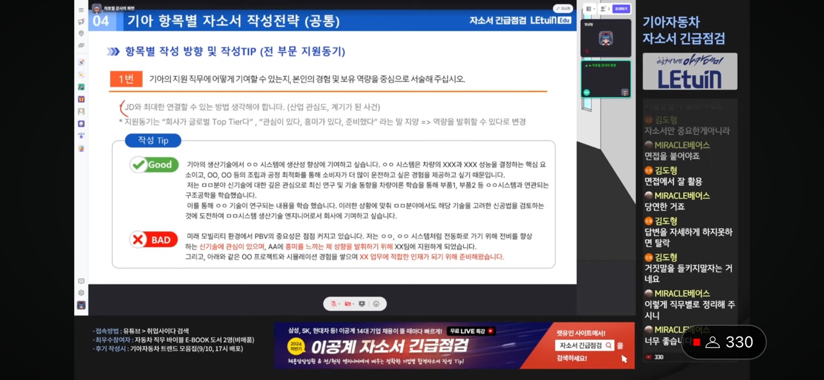824x380 pixels.
Task: Click the link chain sidebar icon
Action: [x=81, y=45]
